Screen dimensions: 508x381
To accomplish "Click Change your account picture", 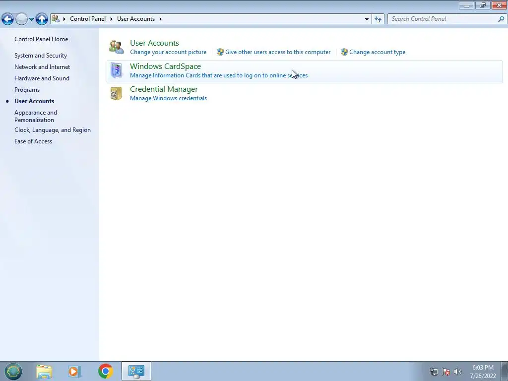I will point(168,52).
